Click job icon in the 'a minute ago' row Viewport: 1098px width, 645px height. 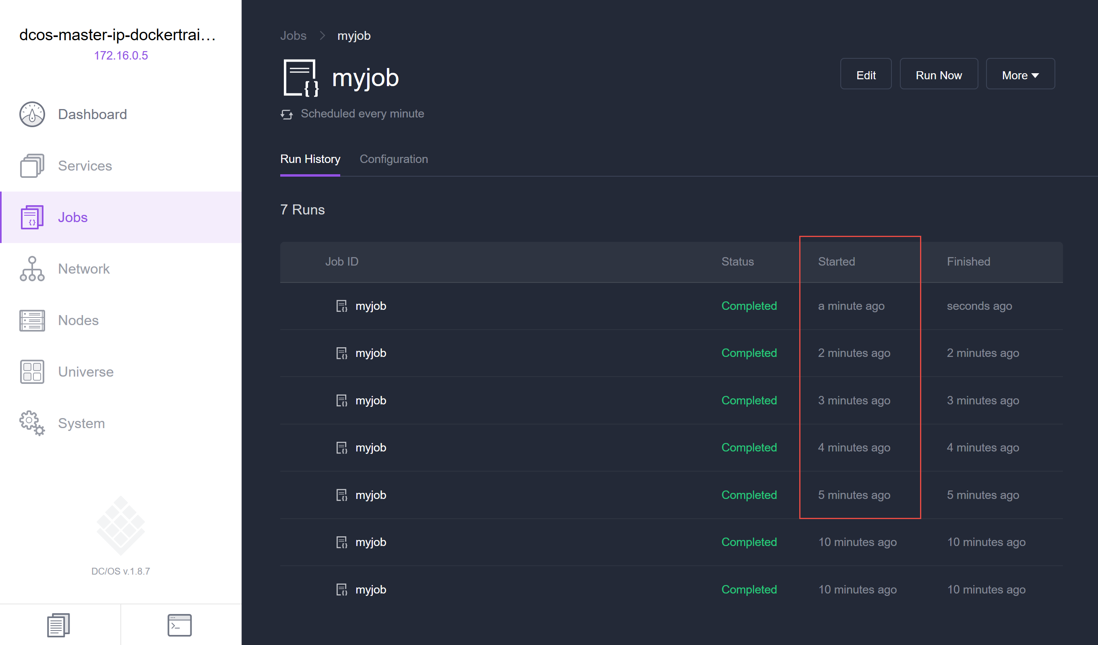click(x=341, y=306)
